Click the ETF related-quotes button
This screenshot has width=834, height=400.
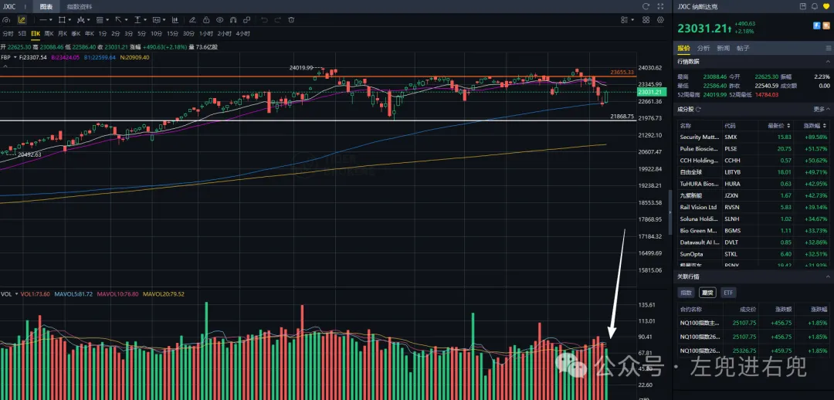pyautogui.click(x=728, y=293)
